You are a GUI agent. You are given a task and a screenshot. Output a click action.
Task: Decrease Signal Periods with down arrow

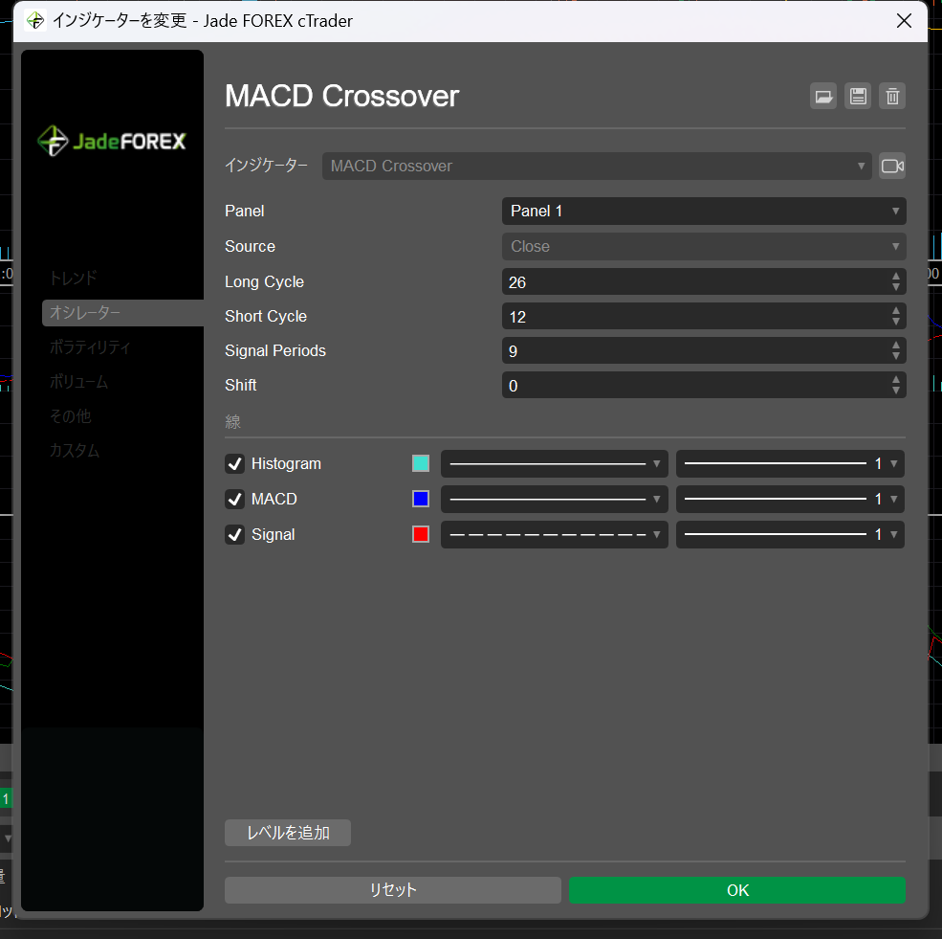[896, 357]
